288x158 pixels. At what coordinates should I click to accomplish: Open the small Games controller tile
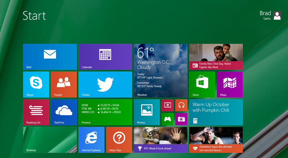(x=168, y=119)
